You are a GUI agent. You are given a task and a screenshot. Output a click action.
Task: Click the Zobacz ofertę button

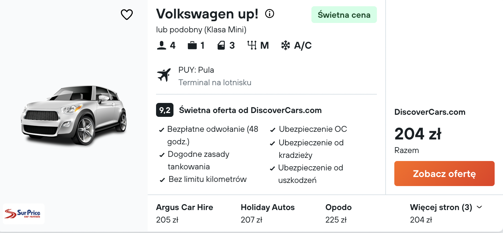coord(444,174)
